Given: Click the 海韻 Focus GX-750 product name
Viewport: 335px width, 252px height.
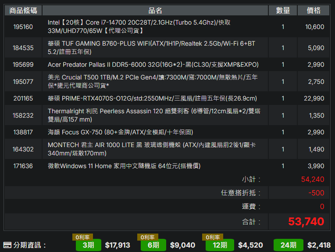Looking at the screenshot, I should tap(120, 132).
